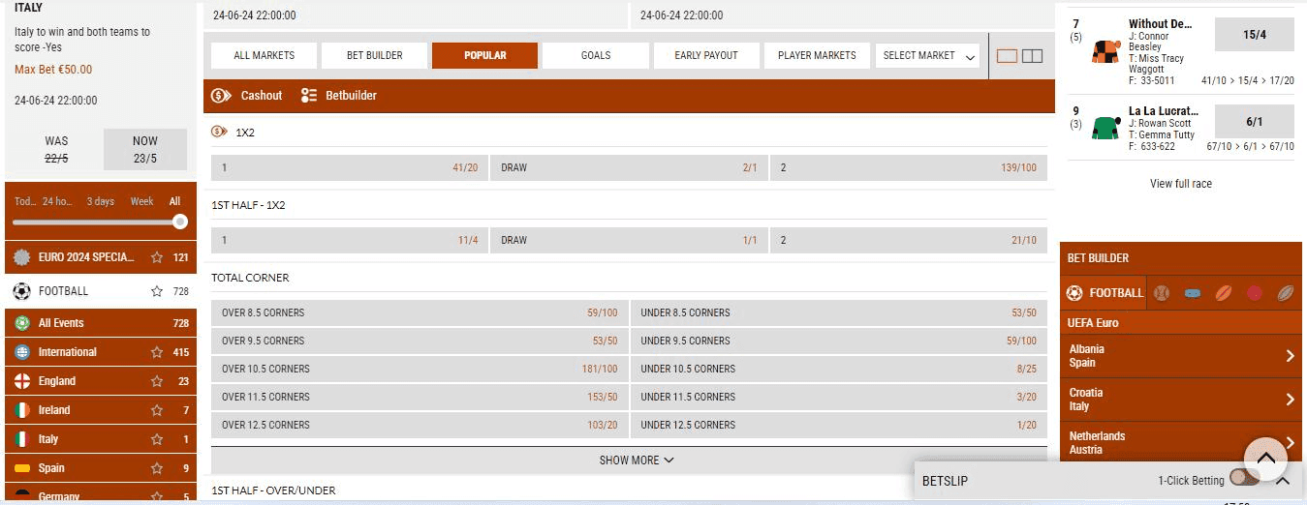Expand the Betslip panel arrow
The height and width of the screenshot is (505, 1307).
pyautogui.click(x=1283, y=481)
